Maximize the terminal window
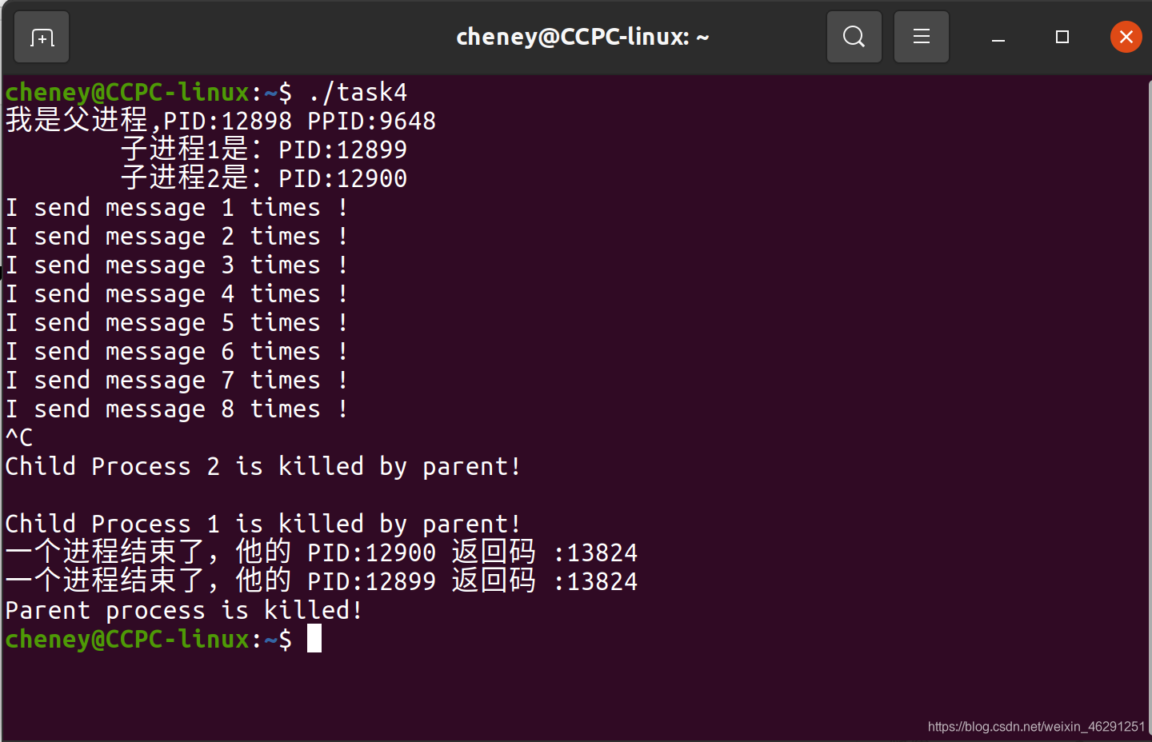This screenshot has width=1152, height=742. tap(1062, 37)
